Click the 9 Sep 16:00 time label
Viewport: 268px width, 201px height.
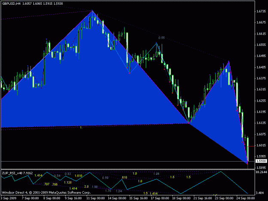tap(73, 198)
